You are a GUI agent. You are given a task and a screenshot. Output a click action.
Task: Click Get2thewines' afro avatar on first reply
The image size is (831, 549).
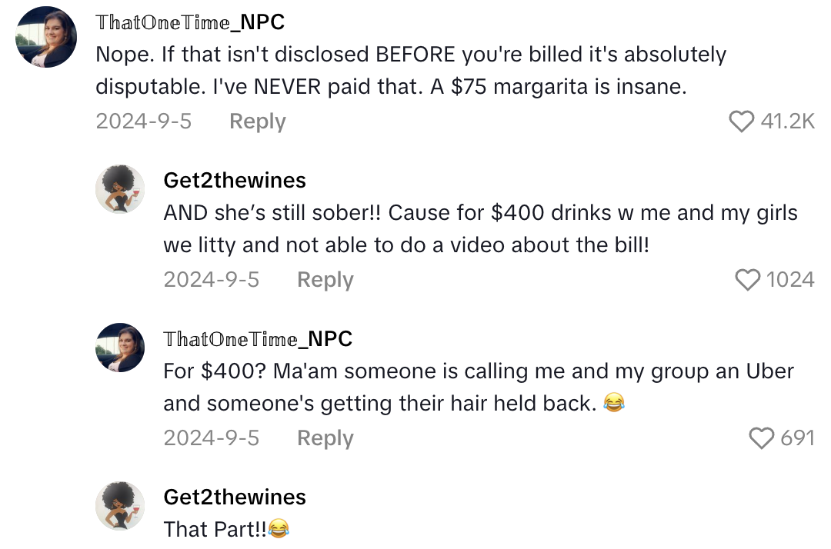tap(120, 189)
